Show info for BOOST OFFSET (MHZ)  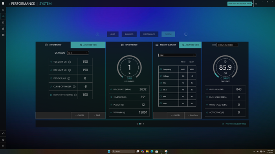coord(75,95)
